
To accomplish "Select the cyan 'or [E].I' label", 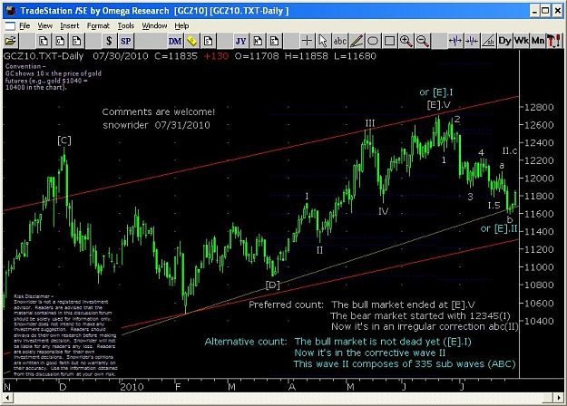I will [x=436, y=92].
